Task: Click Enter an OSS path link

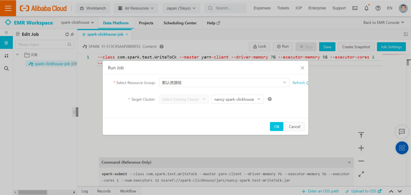Action: coord(321,191)
